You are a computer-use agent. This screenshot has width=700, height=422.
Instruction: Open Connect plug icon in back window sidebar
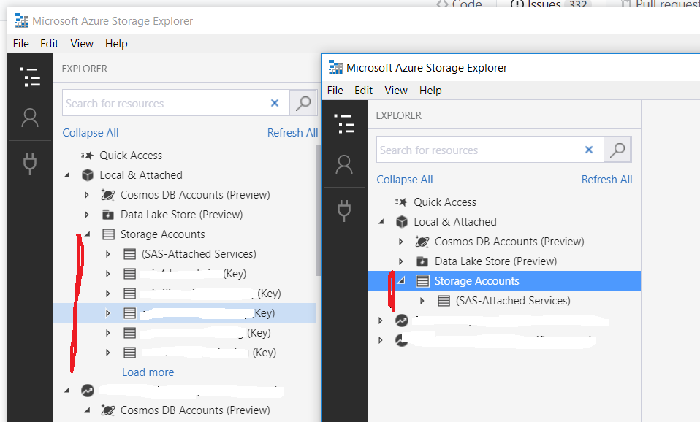point(30,164)
